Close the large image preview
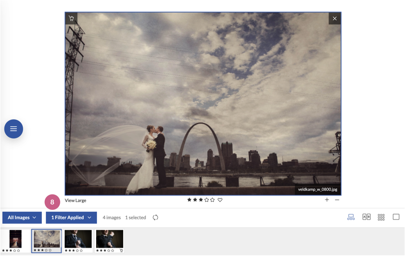Viewport: 405px width, 256px height. [x=335, y=19]
